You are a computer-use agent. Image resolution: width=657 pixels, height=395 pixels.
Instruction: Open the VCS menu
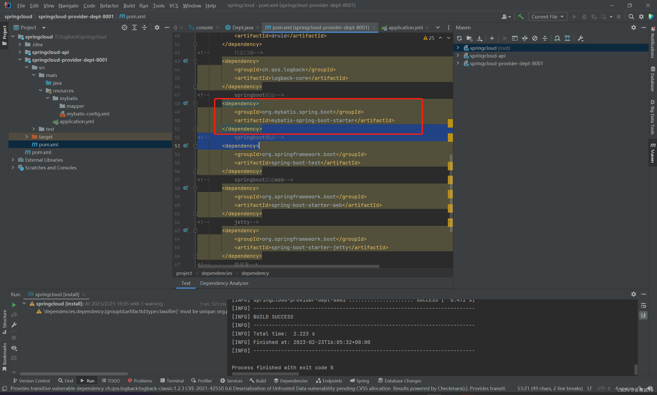click(174, 6)
